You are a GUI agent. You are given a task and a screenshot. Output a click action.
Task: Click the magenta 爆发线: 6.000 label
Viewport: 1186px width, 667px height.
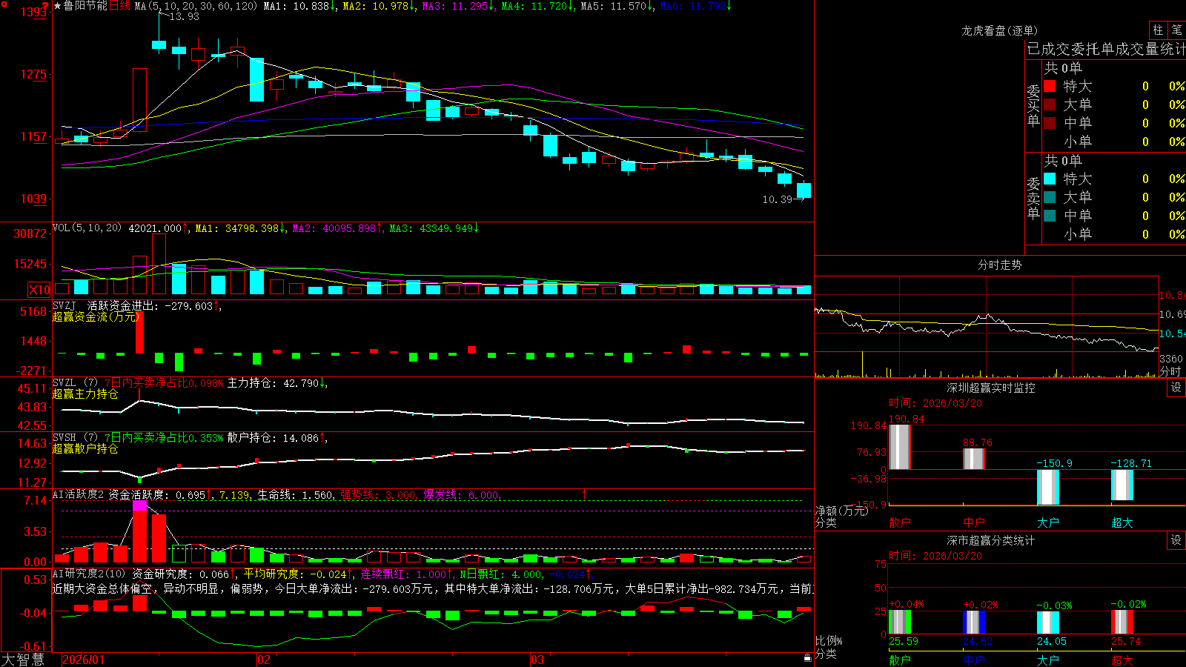point(463,494)
